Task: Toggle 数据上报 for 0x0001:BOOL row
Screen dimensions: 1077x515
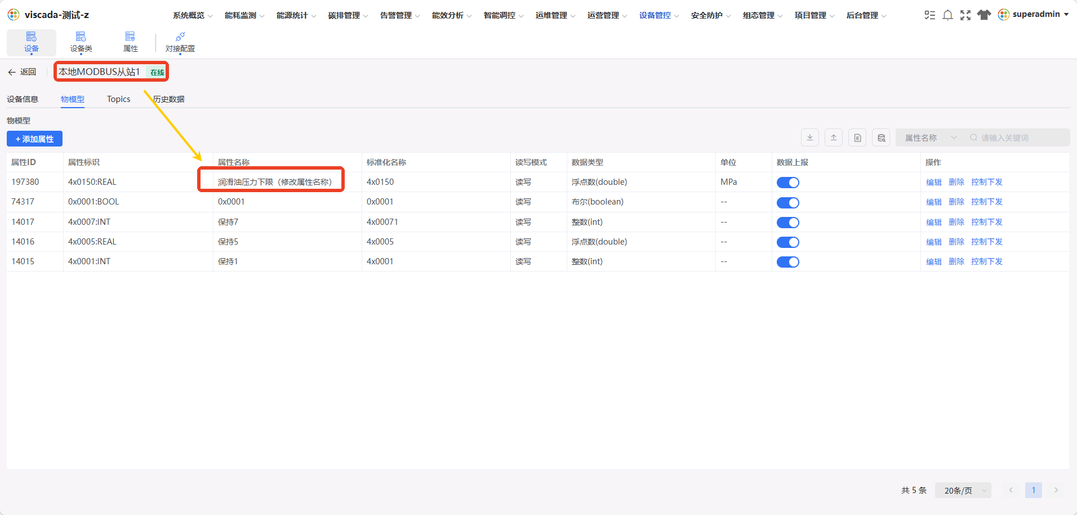Action: pyautogui.click(x=788, y=202)
